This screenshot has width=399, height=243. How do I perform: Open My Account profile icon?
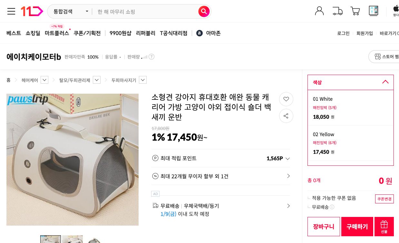(x=319, y=11)
